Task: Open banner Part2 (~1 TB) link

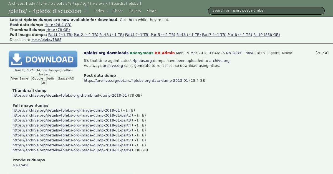Action: 86,35
